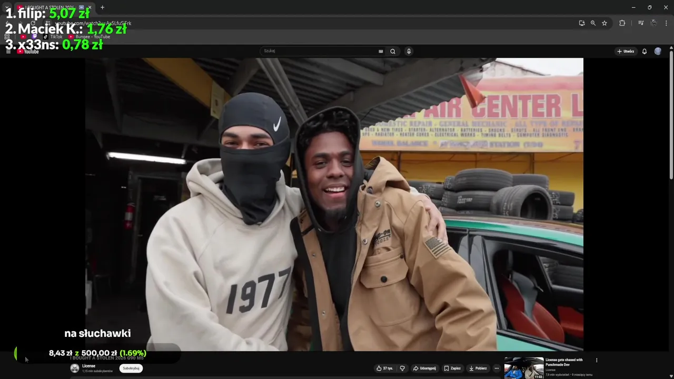Open YouTube notifications bell

644,51
